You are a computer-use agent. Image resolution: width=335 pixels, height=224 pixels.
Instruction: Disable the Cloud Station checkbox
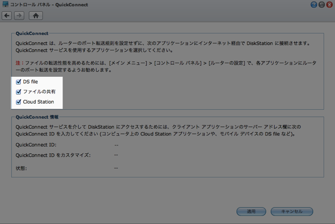18,102
